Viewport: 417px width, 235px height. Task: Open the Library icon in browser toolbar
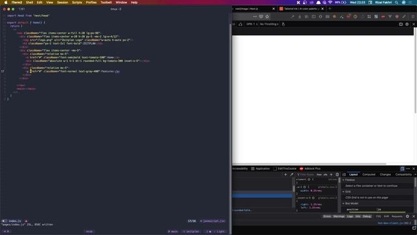click(x=306, y=16)
